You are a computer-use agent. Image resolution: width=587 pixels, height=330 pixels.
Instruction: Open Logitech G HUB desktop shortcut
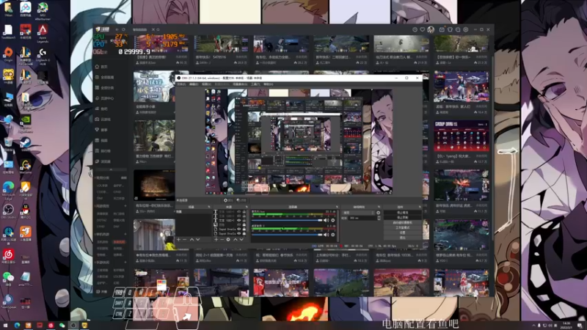(43, 56)
